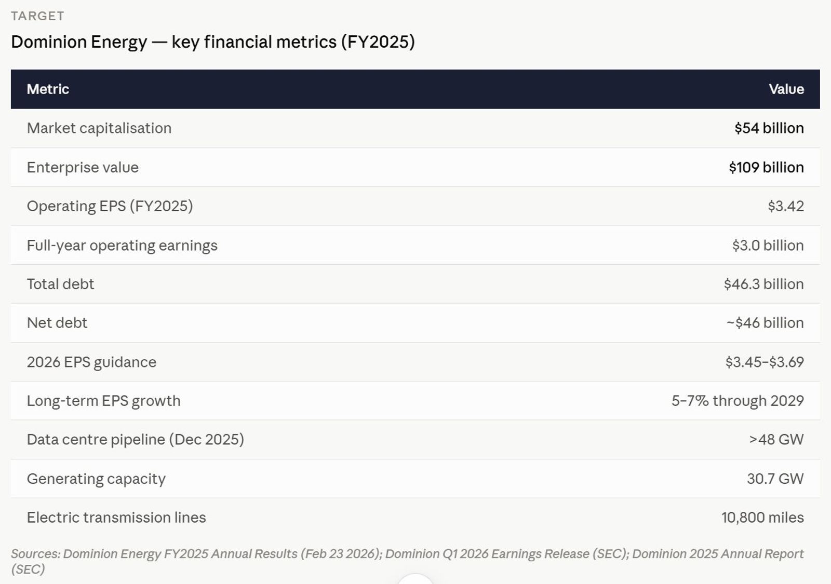Select the Operating EPS (FY2025) row

point(415,206)
